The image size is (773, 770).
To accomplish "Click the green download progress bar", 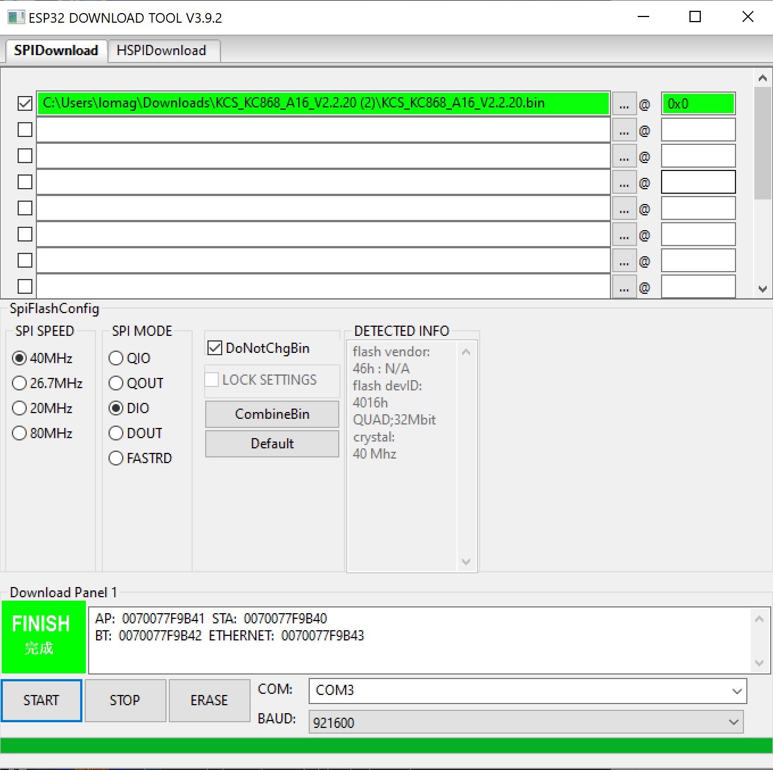I will [x=386, y=746].
